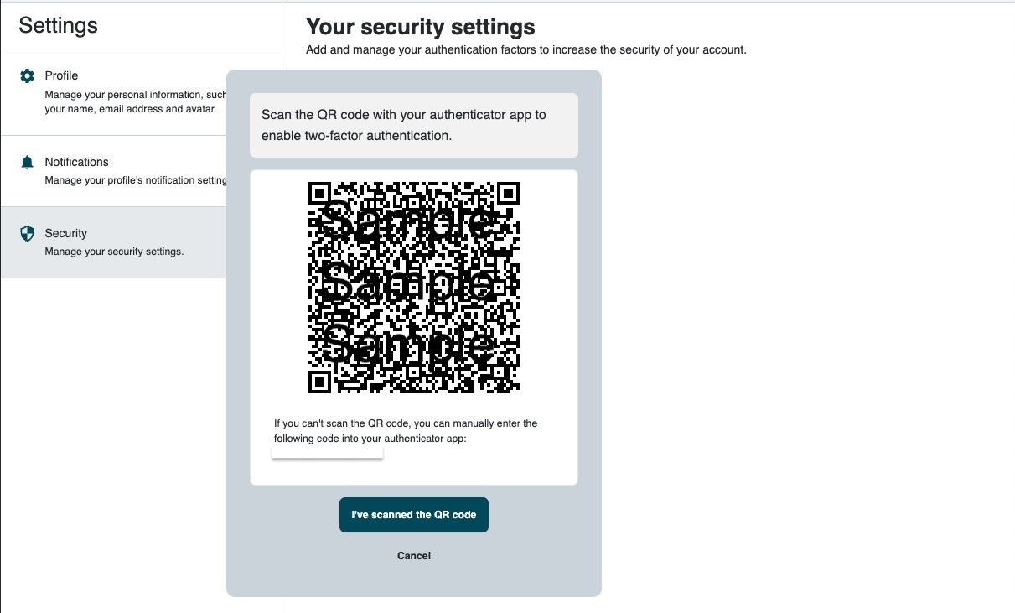Click the QR code's top-right corner square
The height and width of the screenshot is (613, 1015).
[509, 193]
